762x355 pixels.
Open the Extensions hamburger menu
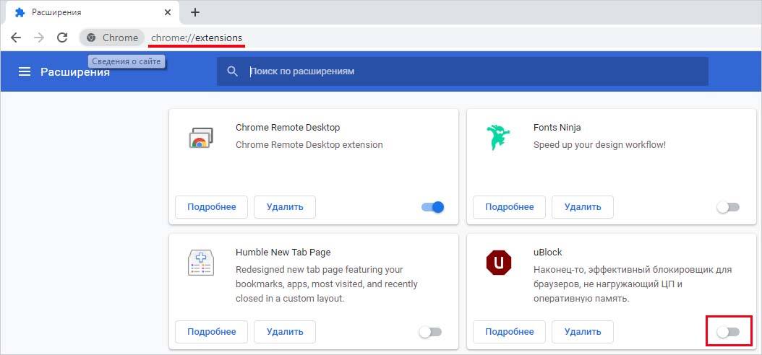tap(25, 71)
